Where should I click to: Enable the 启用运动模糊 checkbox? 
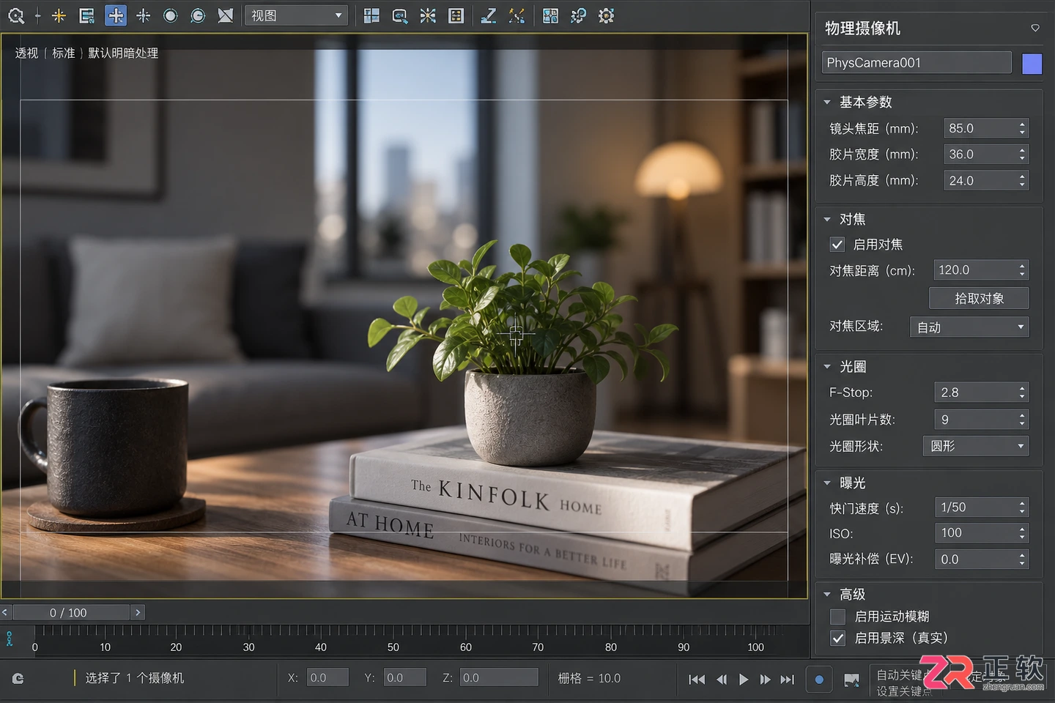tap(837, 617)
